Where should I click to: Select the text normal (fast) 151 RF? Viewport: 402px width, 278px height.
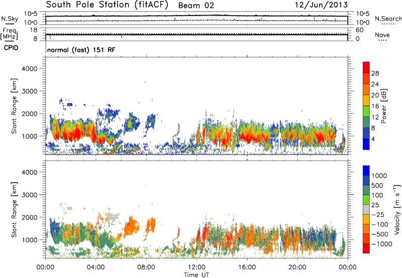coord(81,50)
